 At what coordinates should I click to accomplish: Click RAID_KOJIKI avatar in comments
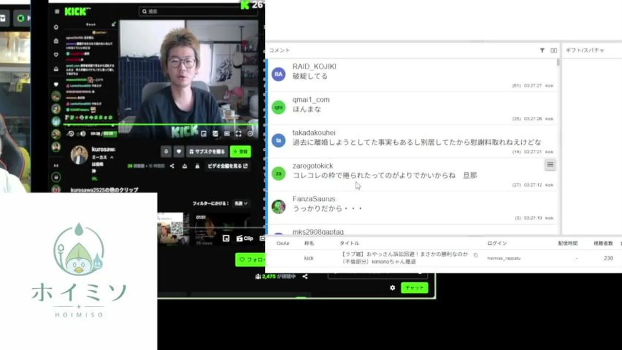point(278,74)
